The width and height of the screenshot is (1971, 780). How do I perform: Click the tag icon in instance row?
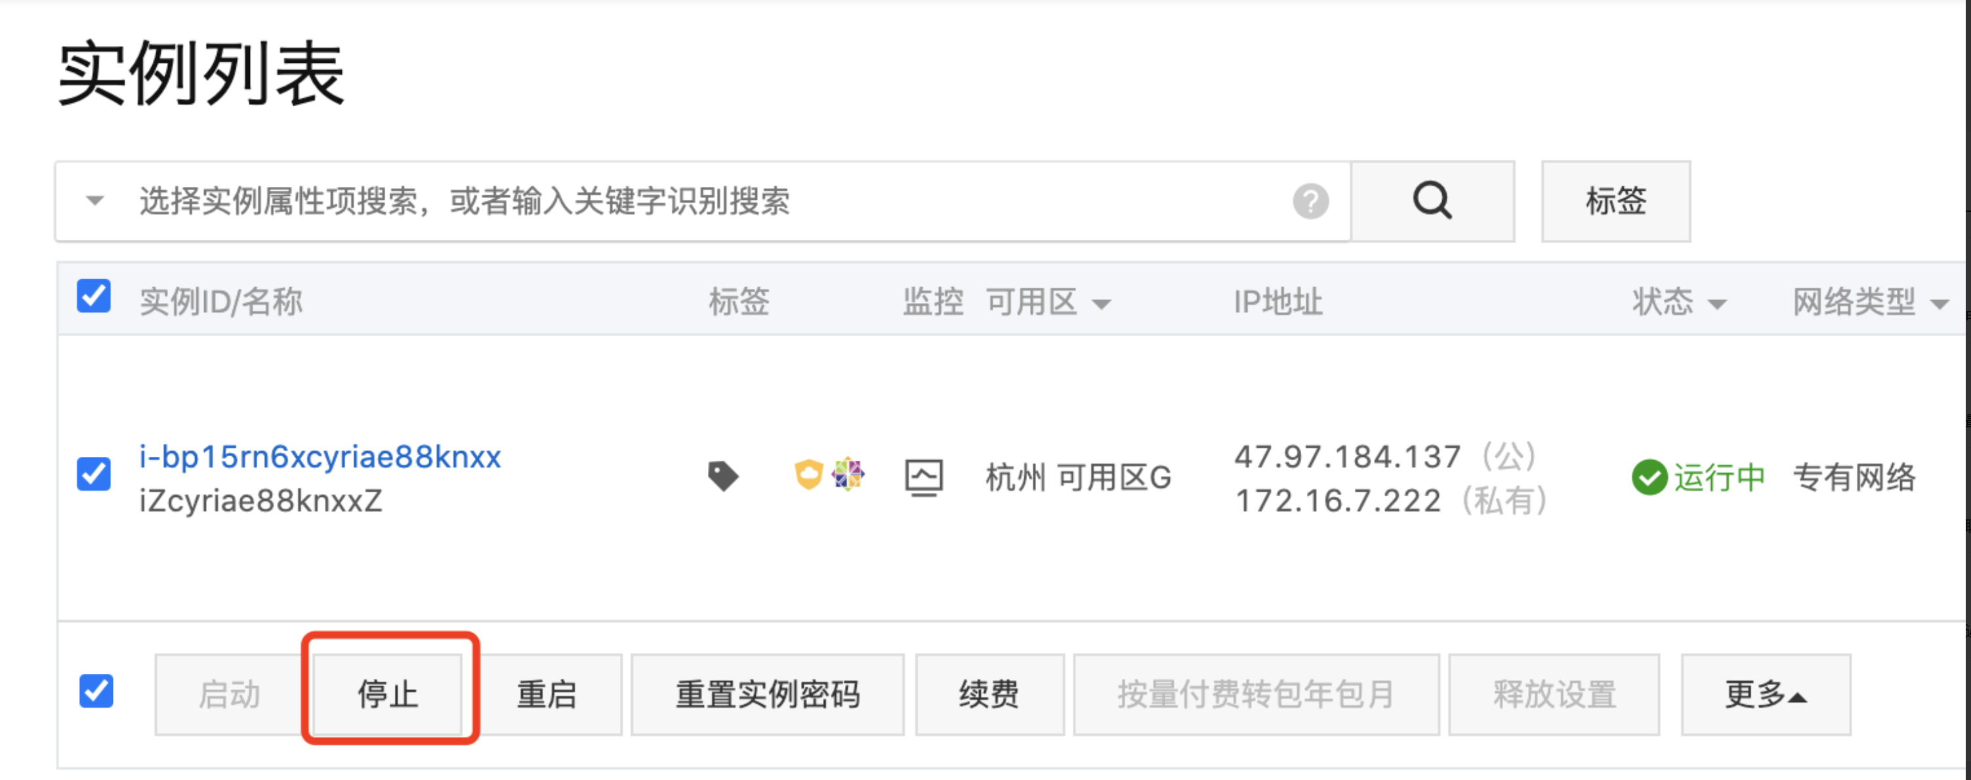723,476
